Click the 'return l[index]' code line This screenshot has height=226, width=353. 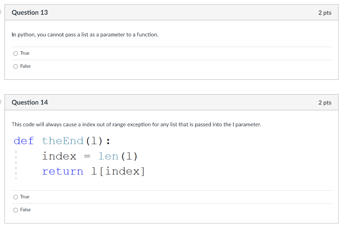click(93, 171)
